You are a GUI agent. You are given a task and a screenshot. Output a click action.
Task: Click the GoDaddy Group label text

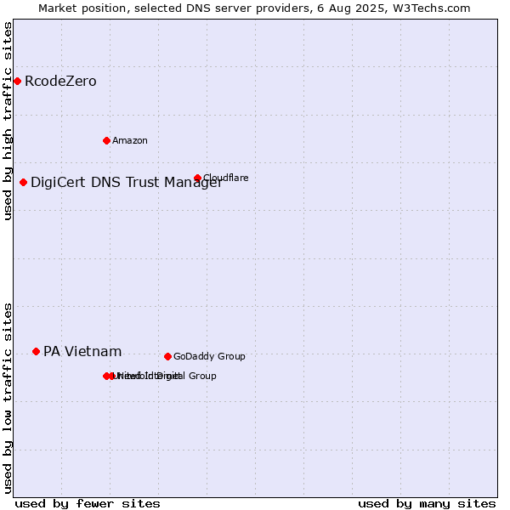209,356
